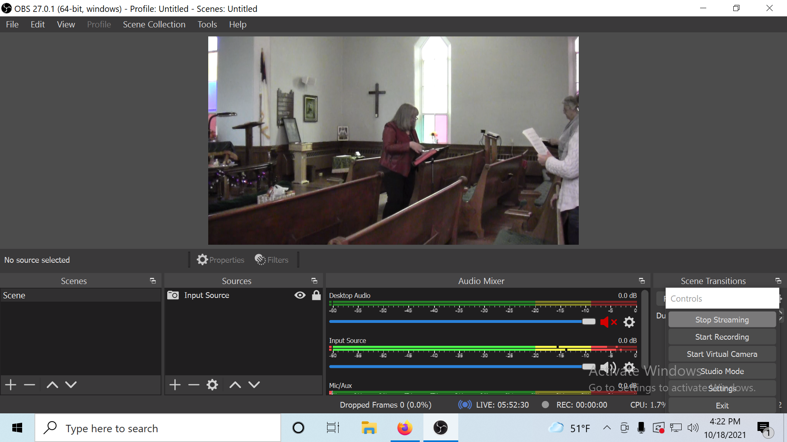The height and width of the screenshot is (442, 787).
Task: Pop out the Audio Mixer dock
Action: (x=642, y=281)
